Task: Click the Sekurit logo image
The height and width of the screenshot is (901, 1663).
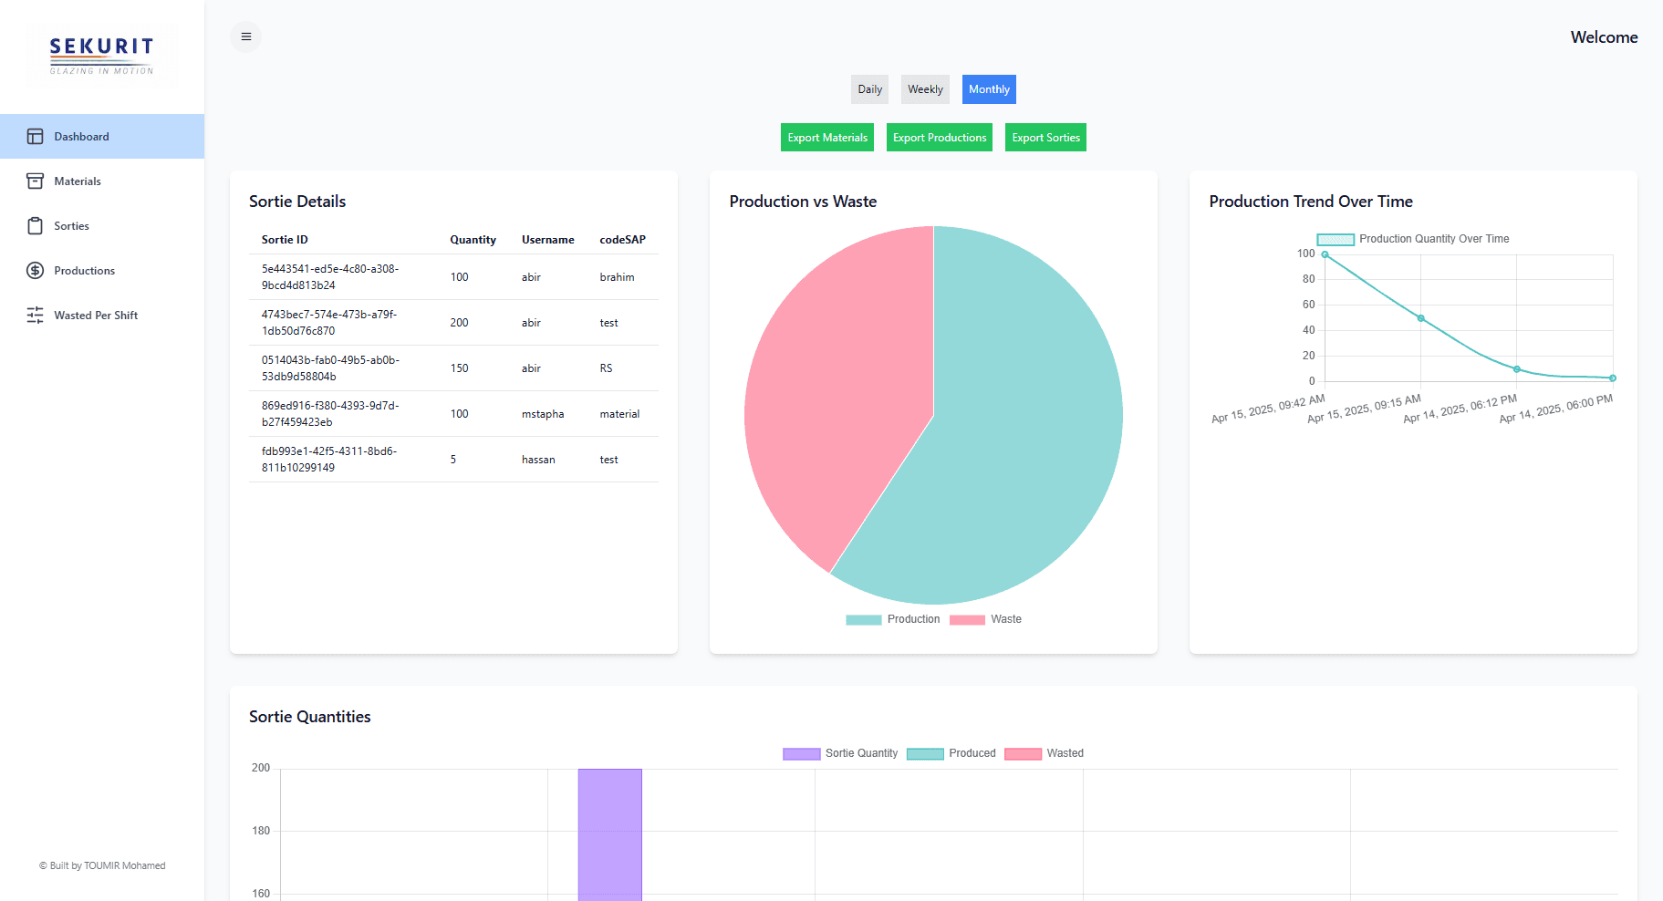Action: coord(101,56)
